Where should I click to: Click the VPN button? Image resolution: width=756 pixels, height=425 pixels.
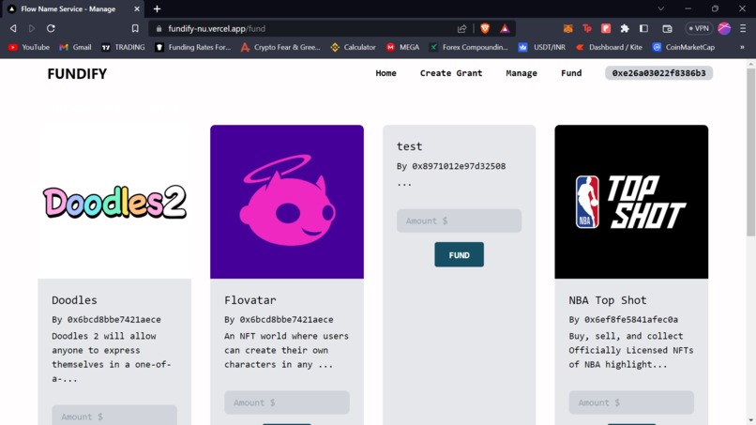click(x=699, y=28)
